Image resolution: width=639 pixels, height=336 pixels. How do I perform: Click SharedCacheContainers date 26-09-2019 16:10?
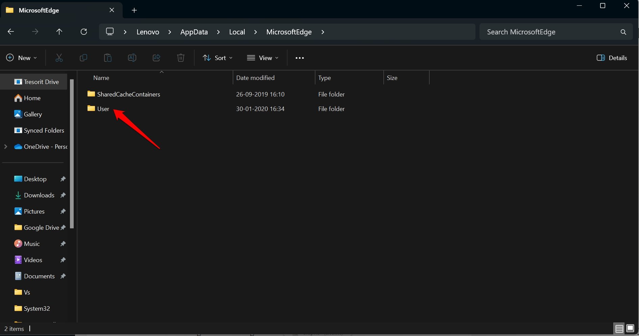(x=260, y=94)
